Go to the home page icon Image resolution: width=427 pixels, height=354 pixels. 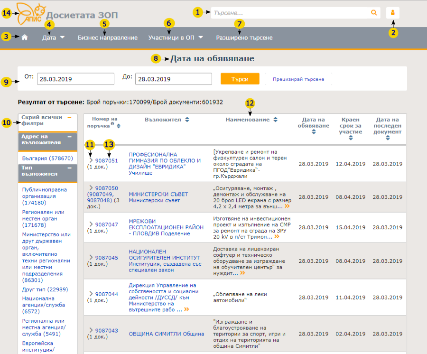[25, 37]
